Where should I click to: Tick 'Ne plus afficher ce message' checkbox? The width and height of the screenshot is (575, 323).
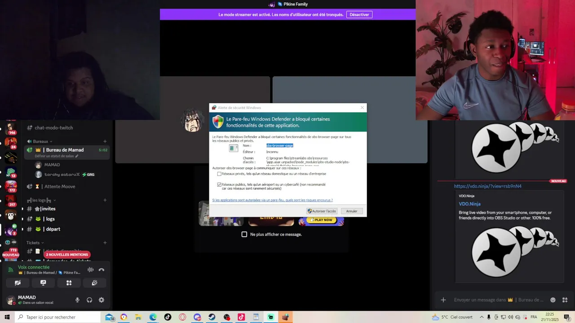coord(244,234)
